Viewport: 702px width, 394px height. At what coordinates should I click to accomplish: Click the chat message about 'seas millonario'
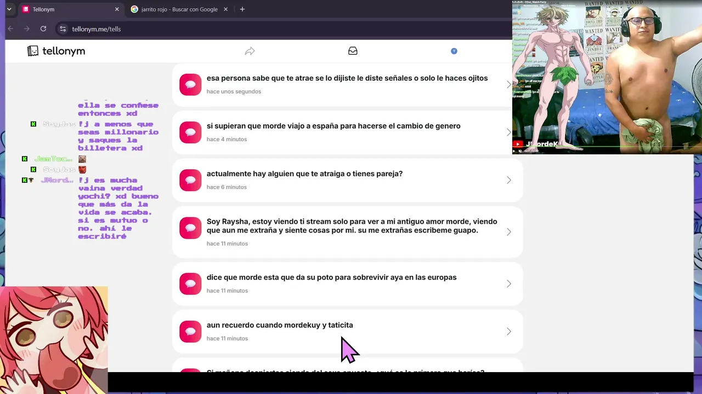[x=118, y=136]
